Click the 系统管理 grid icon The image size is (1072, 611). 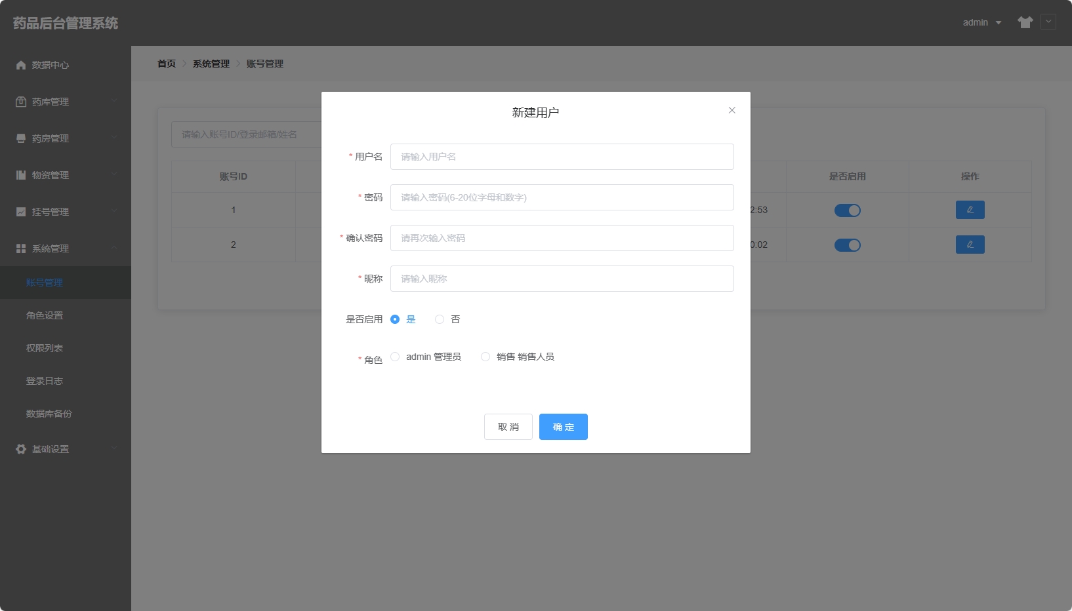[21, 248]
